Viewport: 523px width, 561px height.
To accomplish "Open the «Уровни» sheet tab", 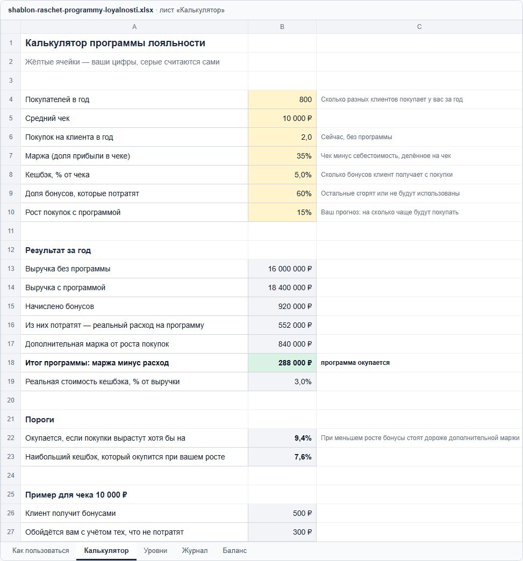I will pyautogui.click(x=155, y=551).
